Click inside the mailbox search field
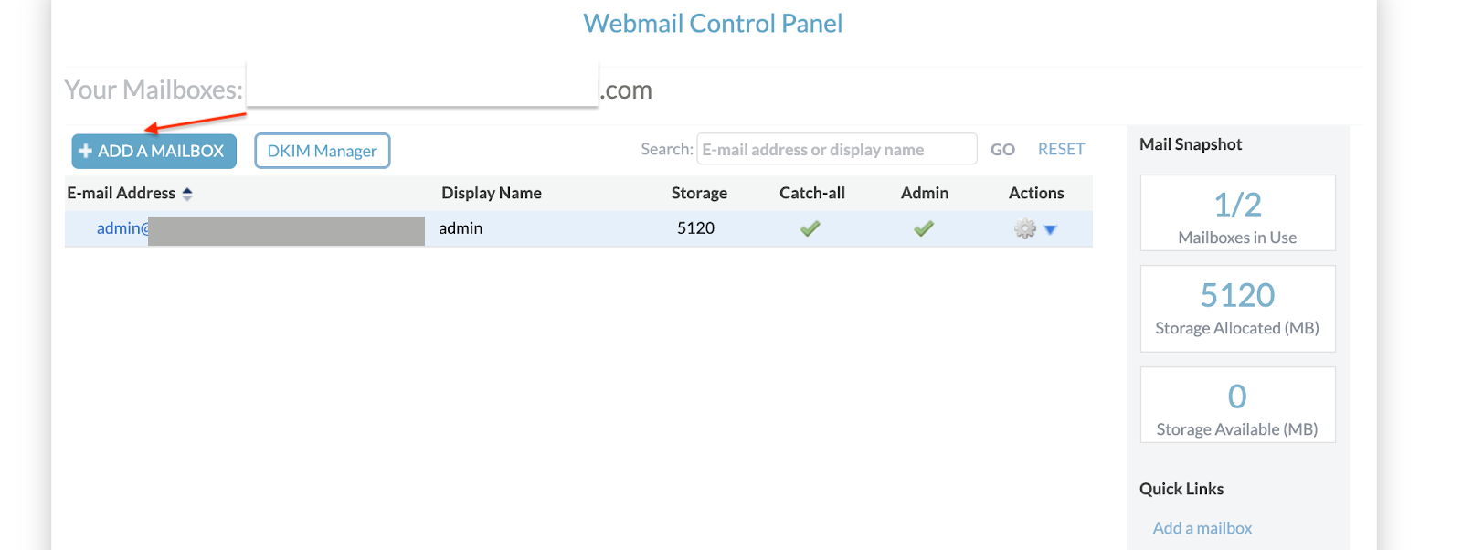 pos(836,148)
